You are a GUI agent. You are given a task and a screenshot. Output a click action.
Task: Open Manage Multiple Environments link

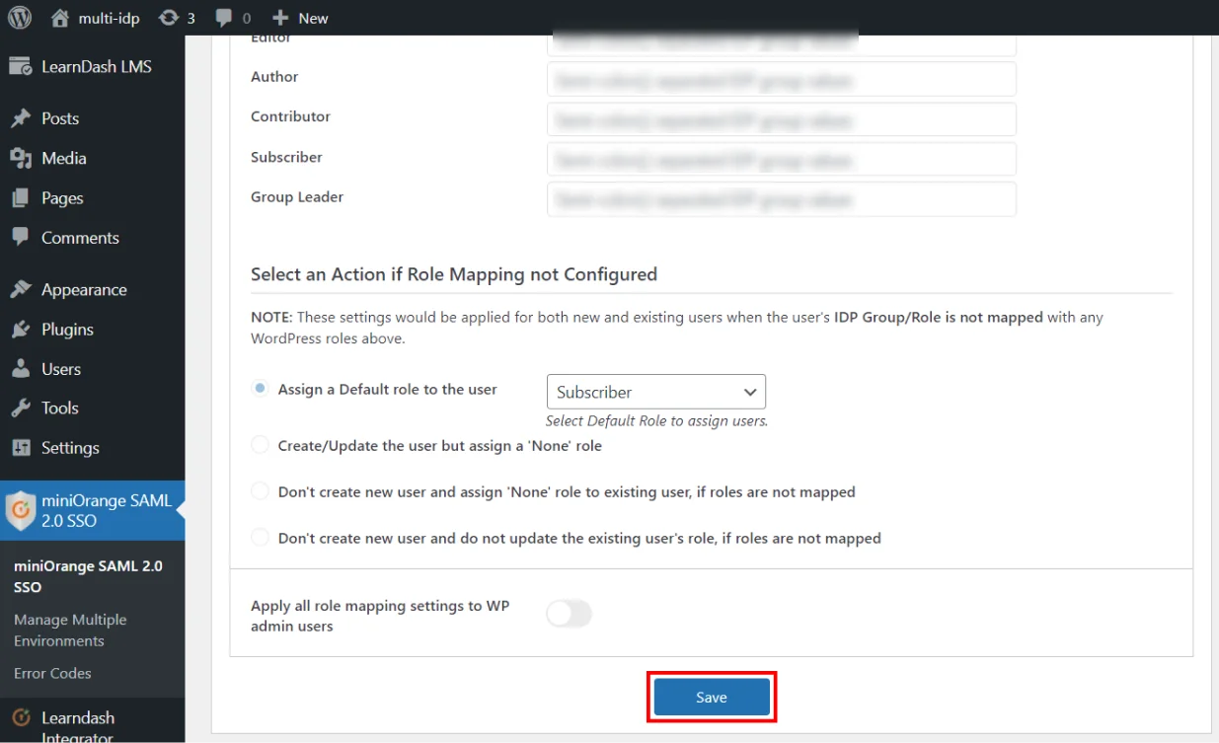click(70, 631)
